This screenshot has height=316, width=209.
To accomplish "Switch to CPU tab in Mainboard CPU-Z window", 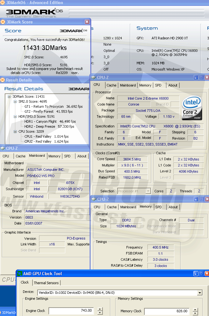I will 6,156.
